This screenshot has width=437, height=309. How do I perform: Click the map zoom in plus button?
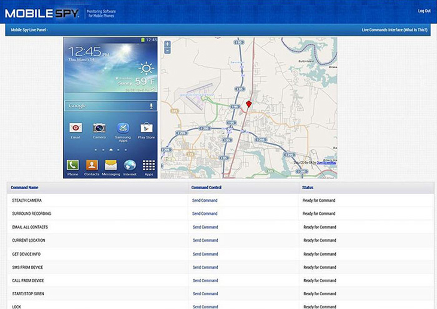click(x=167, y=44)
